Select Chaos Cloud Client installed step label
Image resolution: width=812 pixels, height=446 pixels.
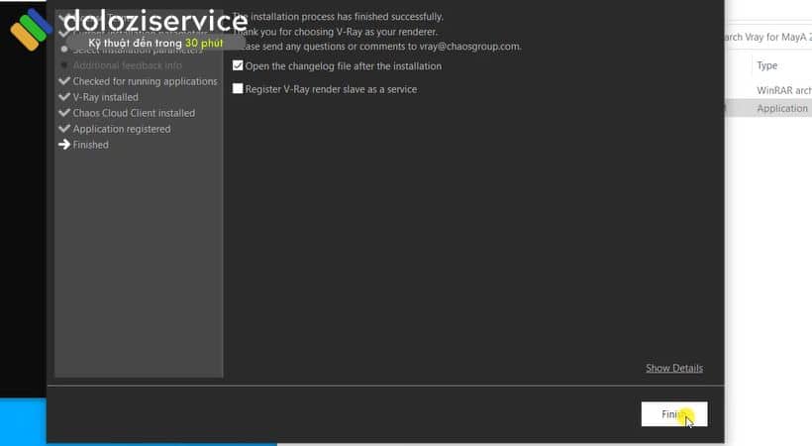134,113
